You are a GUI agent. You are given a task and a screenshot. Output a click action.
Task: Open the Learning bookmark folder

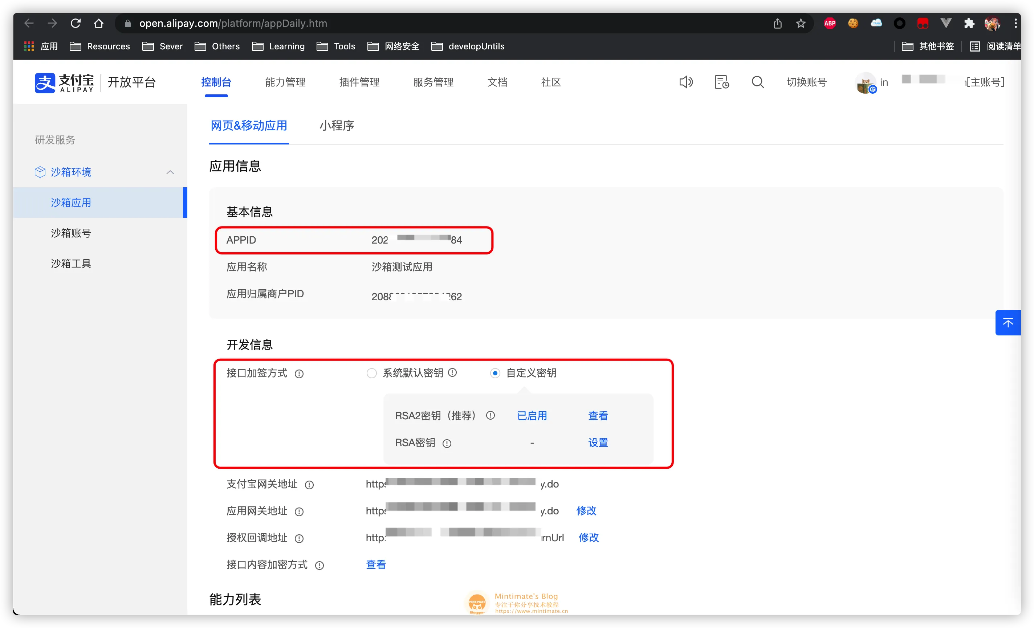click(x=278, y=46)
